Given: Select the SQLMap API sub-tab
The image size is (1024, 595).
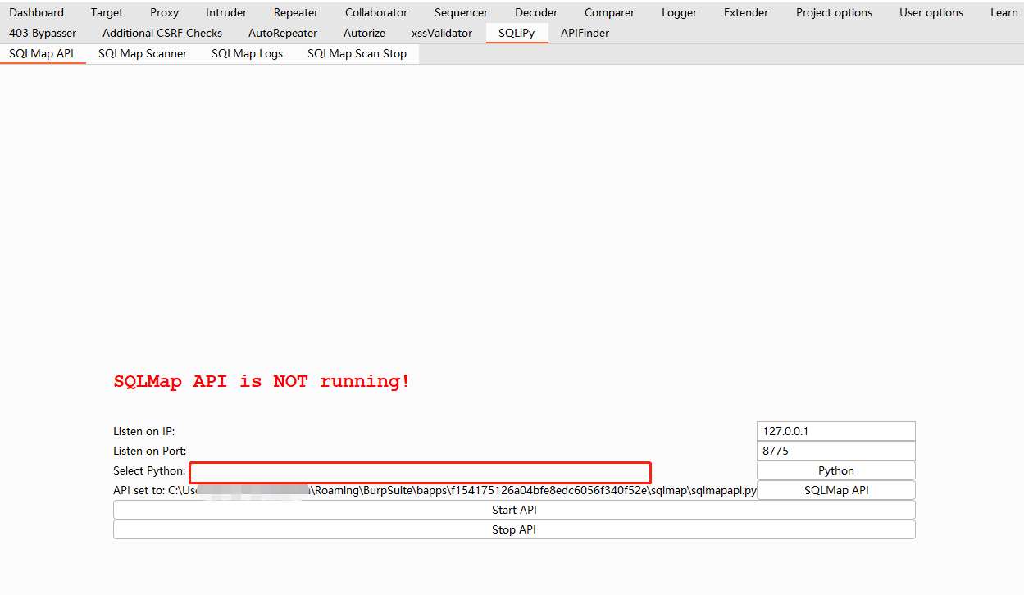Looking at the screenshot, I should click(x=42, y=53).
